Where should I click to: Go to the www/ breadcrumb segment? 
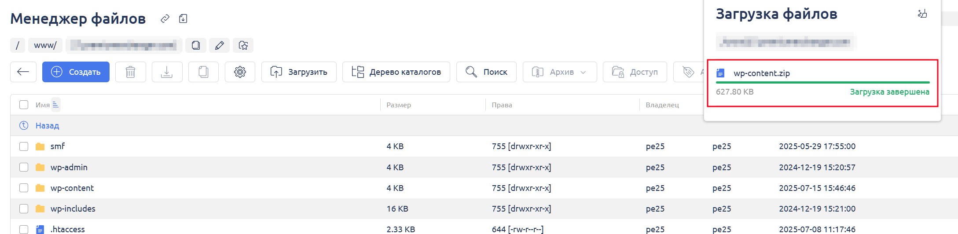(x=45, y=45)
